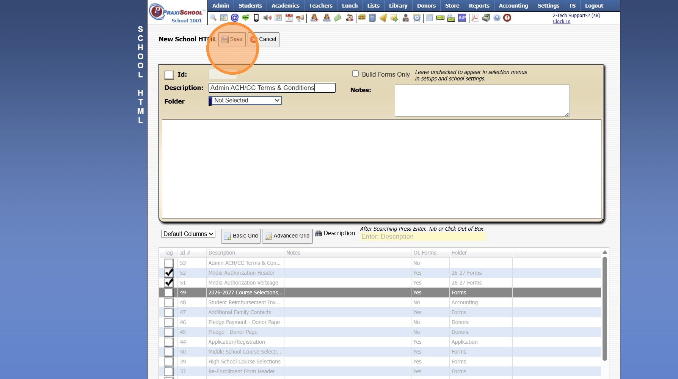Image resolution: width=678 pixels, height=379 pixels.
Task: Click into the Notes text area
Action: (x=482, y=101)
